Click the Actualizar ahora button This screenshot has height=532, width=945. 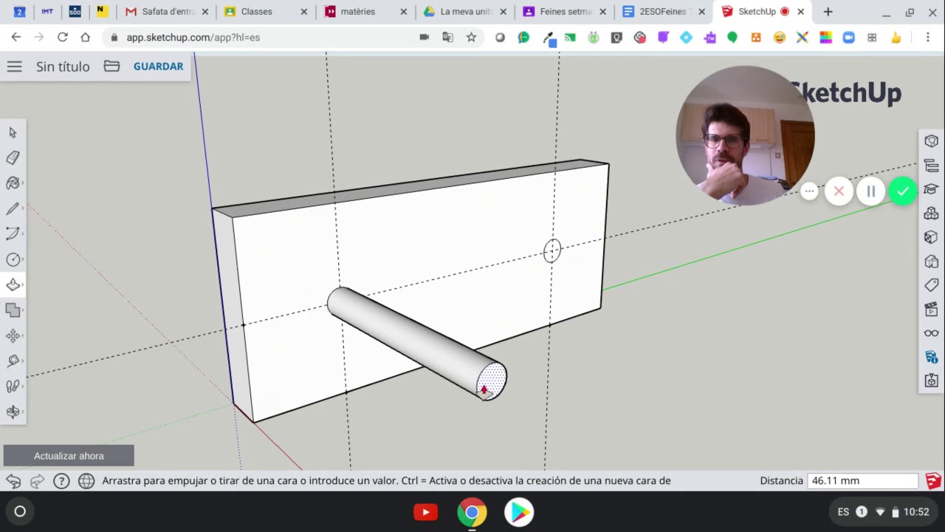pos(69,456)
